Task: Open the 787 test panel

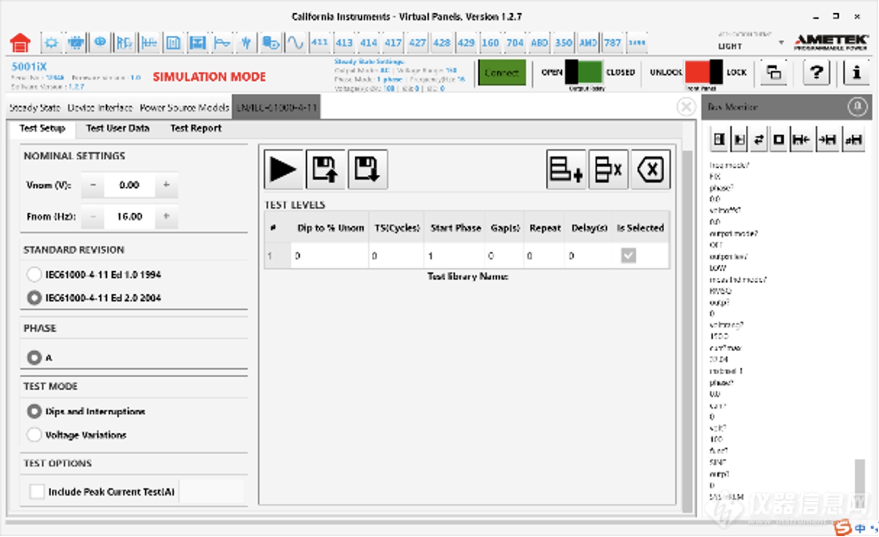Action: (x=612, y=43)
